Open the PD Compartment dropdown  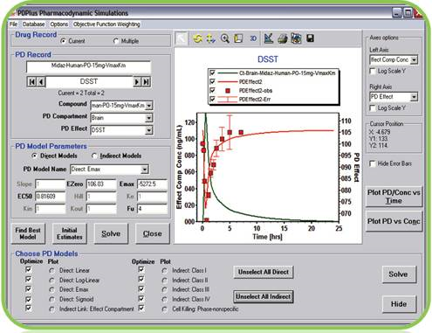(148, 118)
